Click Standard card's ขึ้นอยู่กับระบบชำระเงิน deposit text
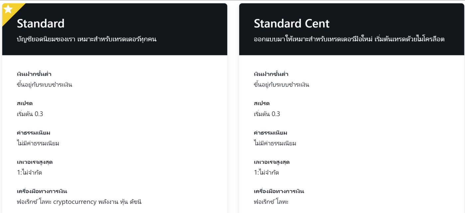Viewport: 465px width, 213px height. (x=45, y=84)
